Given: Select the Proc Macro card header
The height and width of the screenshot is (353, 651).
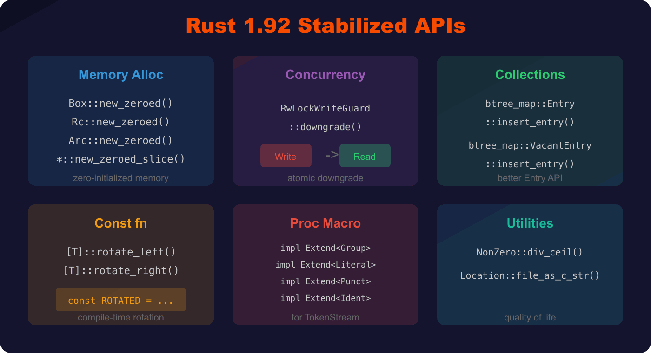Looking at the screenshot, I should (x=325, y=223).
